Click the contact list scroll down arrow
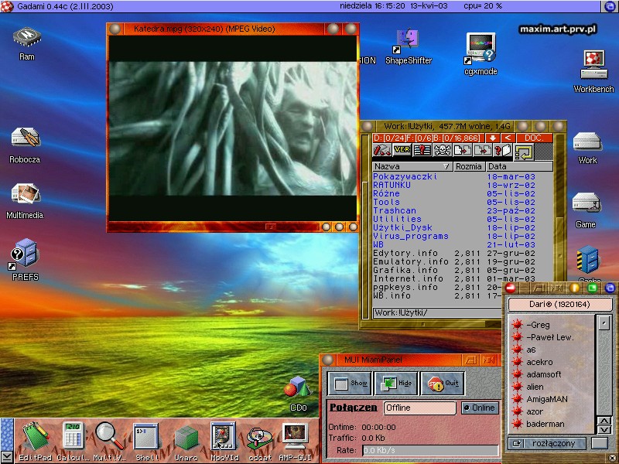The height and width of the screenshot is (464, 619). click(x=604, y=430)
